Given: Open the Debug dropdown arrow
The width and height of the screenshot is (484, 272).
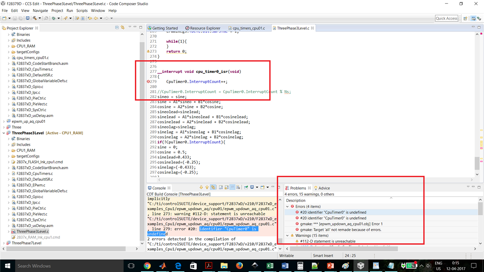Looking at the screenshot, I should (59, 18).
